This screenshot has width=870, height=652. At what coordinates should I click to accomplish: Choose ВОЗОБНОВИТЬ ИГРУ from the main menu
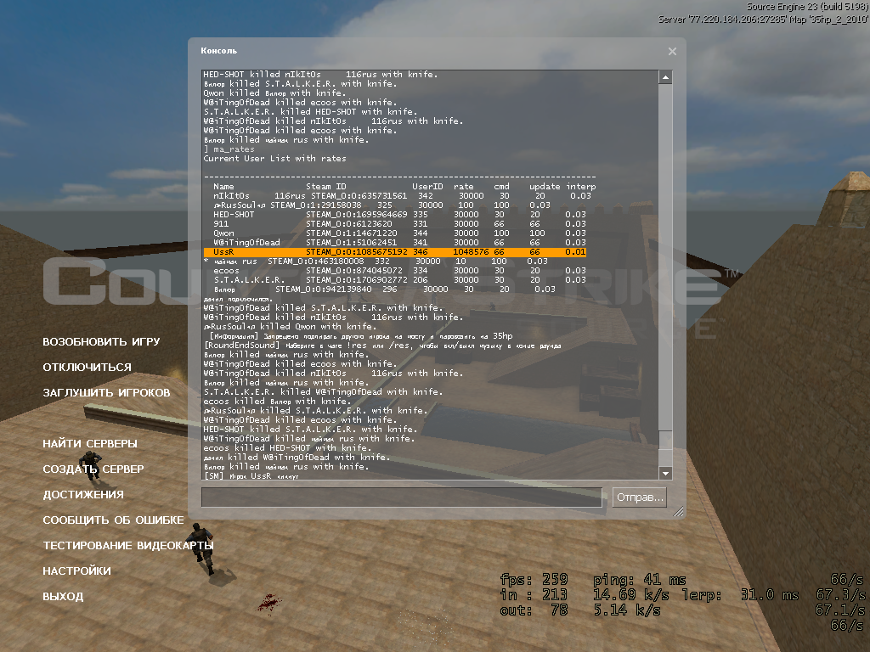[x=101, y=341]
